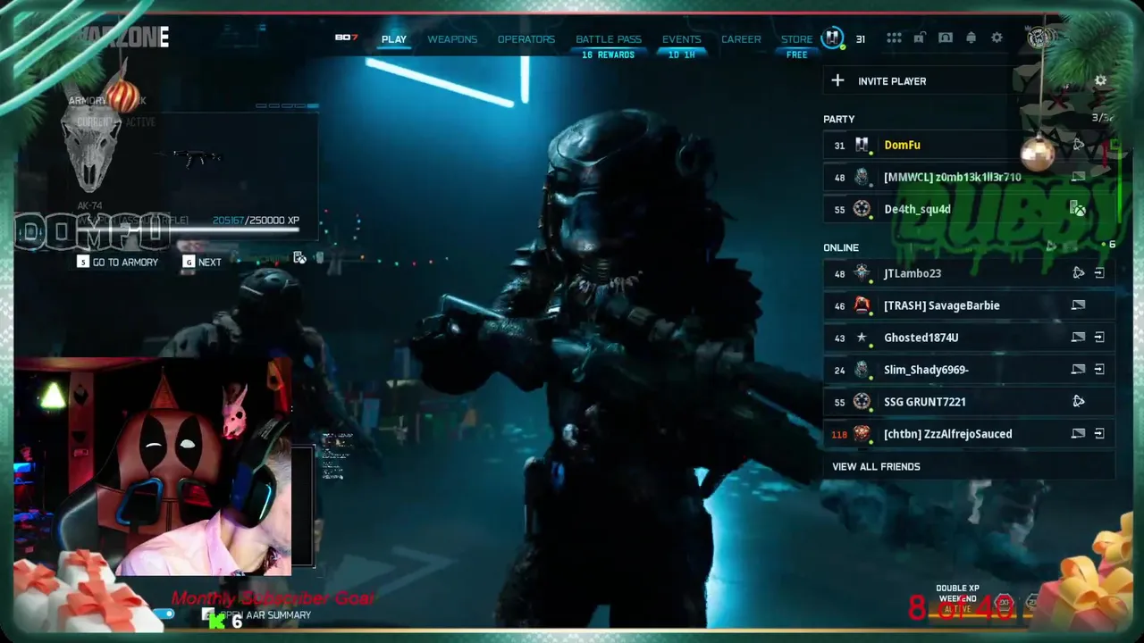Click the join icon on Slim_Shady6969- row
Viewport: 1144px width, 643px height.
1099,370
